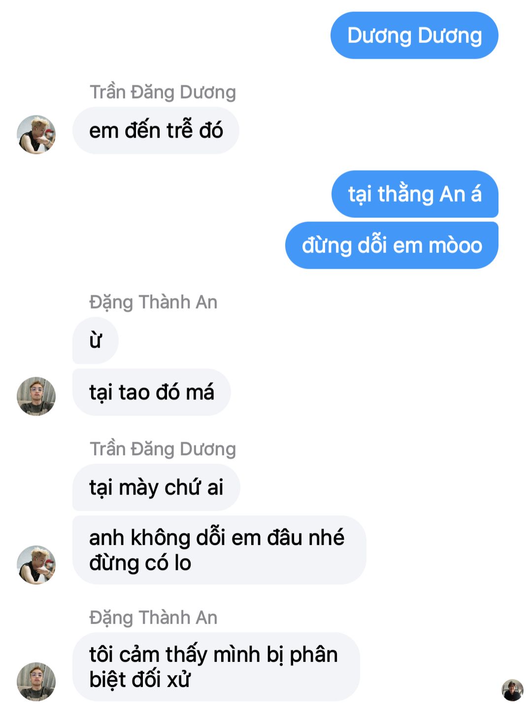Tap the 'biệt đối xử' text line

(x=139, y=680)
